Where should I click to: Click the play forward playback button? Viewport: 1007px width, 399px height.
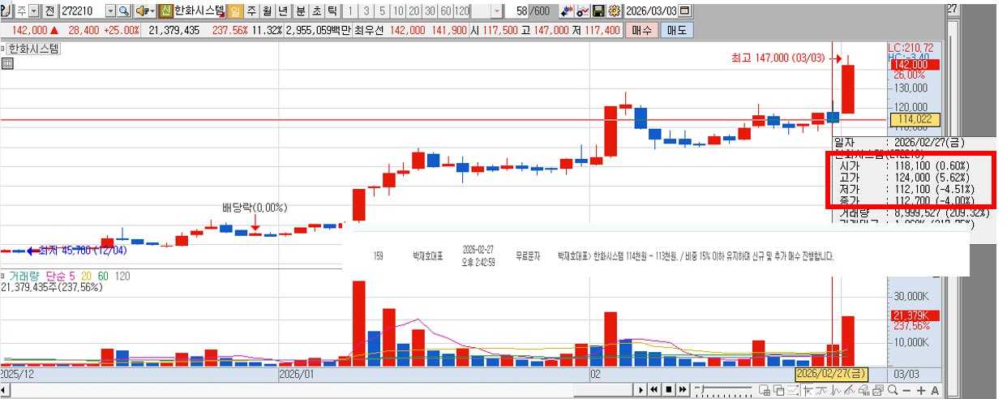pos(641,390)
